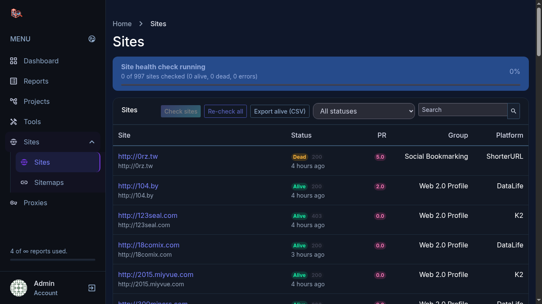Click the site health check progress bar
Viewport: 542px width, 304px height.
pyautogui.click(x=321, y=85)
